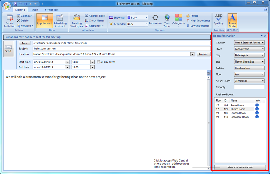Click the Capacity input field
The height and width of the screenshot is (174, 270).
coord(249,87)
